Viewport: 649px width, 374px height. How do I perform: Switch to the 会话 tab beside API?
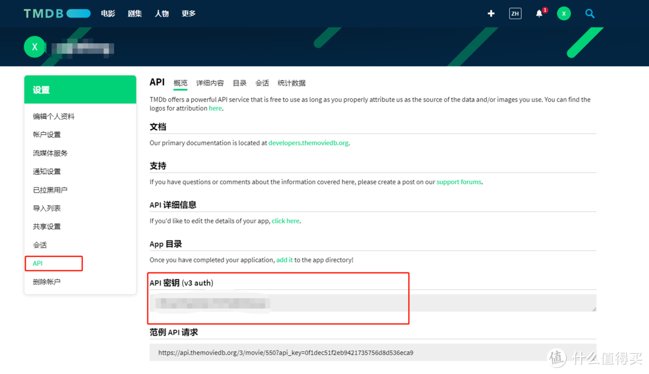[x=262, y=83]
